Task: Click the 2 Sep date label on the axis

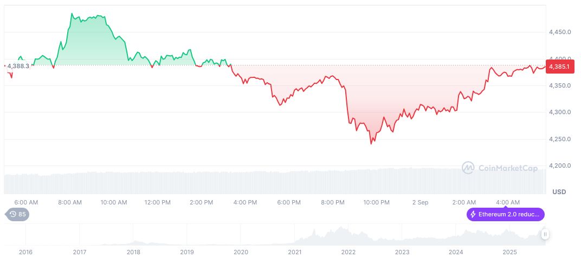Action: point(420,202)
